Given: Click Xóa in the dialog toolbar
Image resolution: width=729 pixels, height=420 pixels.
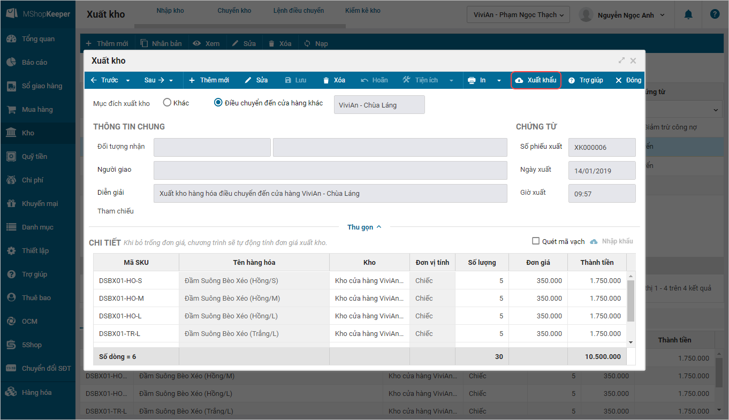Looking at the screenshot, I should [334, 80].
